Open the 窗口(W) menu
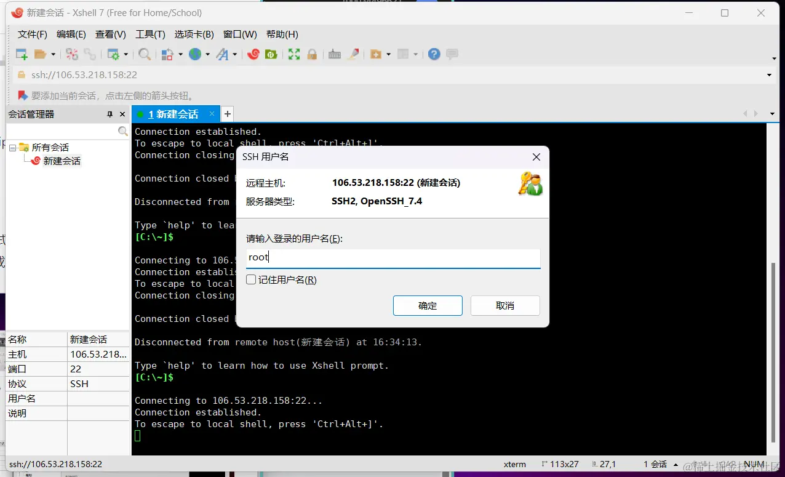This screenshot has height=477, width=785. click(240, 34)
